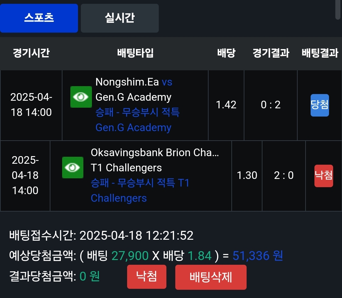This screenshot has height=298, width=342.
Task: Open the 실시간 tab
Action: [119, 18]
